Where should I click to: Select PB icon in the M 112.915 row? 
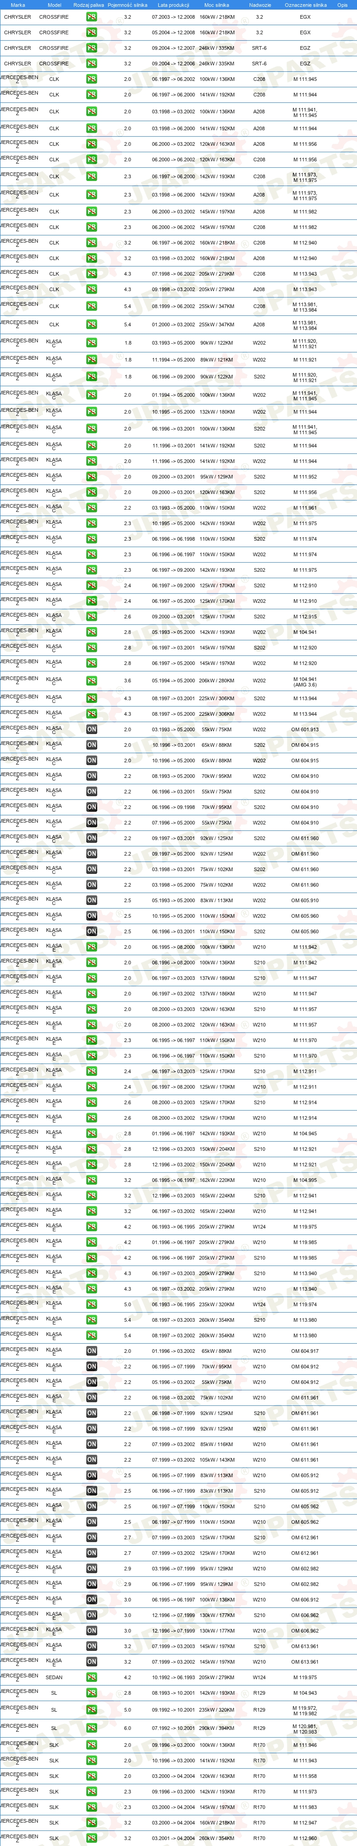92,617
